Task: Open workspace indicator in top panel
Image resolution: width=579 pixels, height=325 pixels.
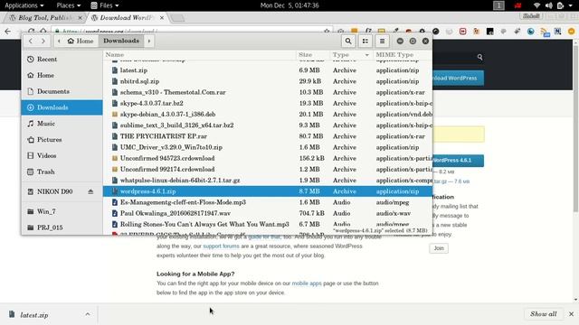Action: [498, 5]
